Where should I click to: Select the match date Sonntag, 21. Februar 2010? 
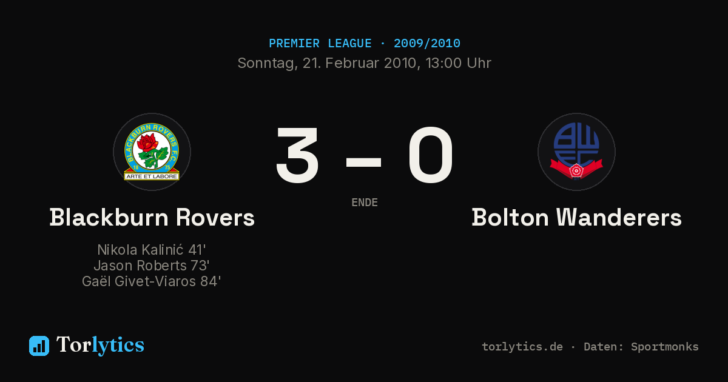pos(326,63)
